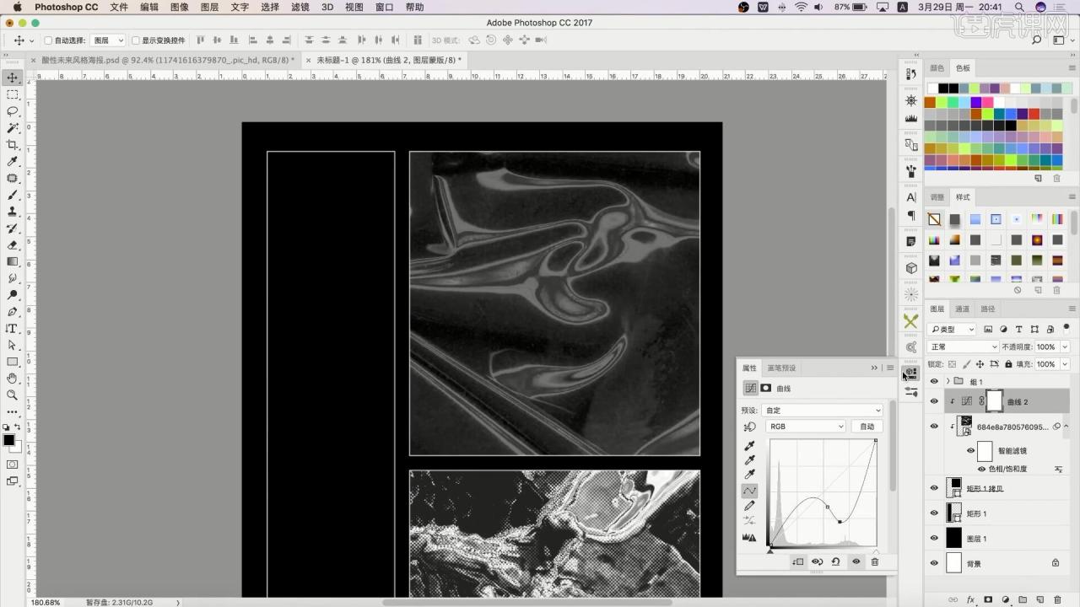Select the Hand tool

(13, 378)
